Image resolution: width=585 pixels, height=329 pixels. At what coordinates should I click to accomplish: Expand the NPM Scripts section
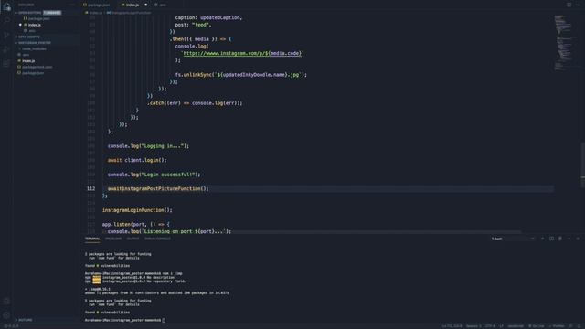(x=29, y=37)
